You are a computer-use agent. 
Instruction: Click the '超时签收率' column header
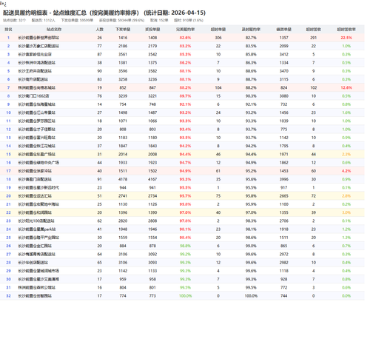(x=346, y=30)
